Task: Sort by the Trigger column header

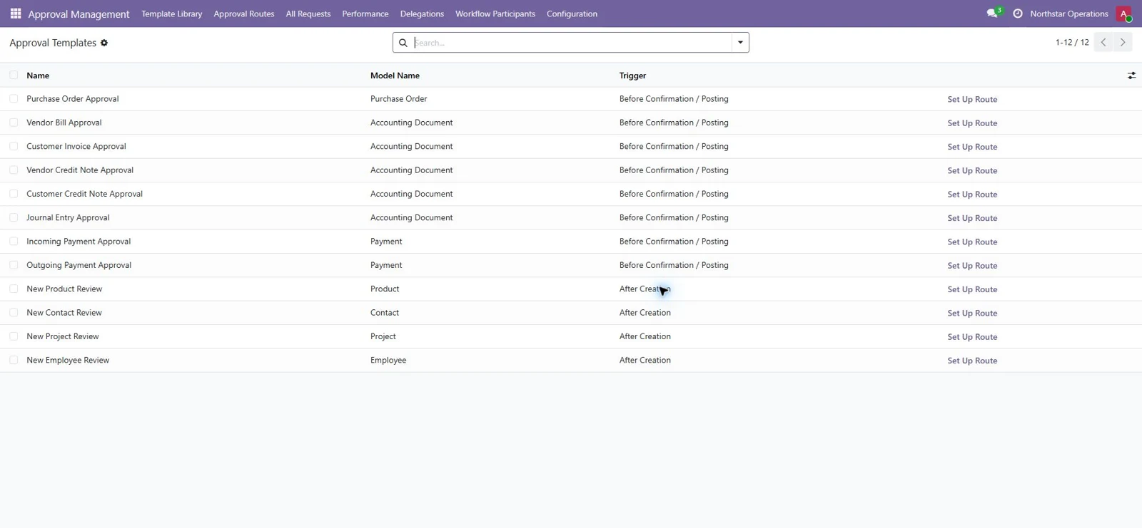Action: coord(632,76)
